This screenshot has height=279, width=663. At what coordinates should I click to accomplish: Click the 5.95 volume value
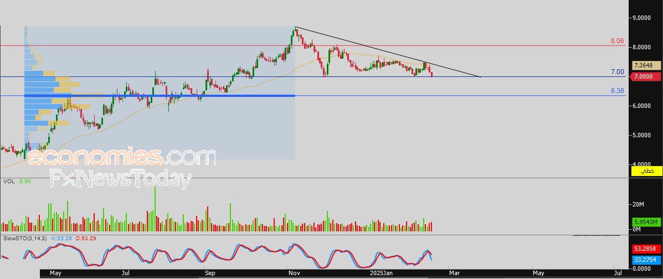(25, 182)
